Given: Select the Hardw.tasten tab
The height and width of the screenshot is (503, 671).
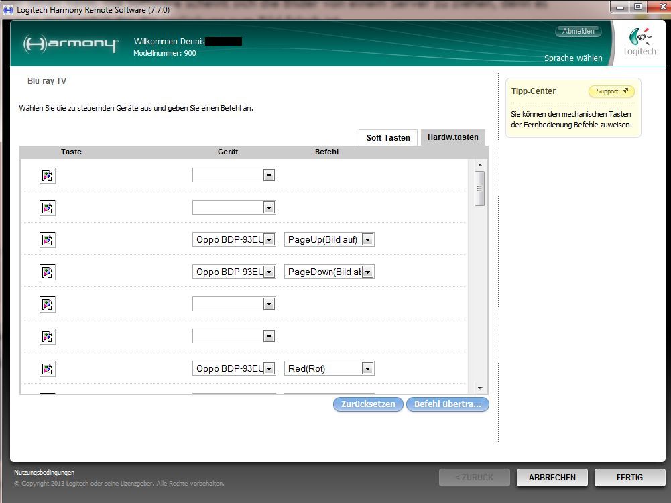Looking at the screenshot, I should (x=452, y=137).
